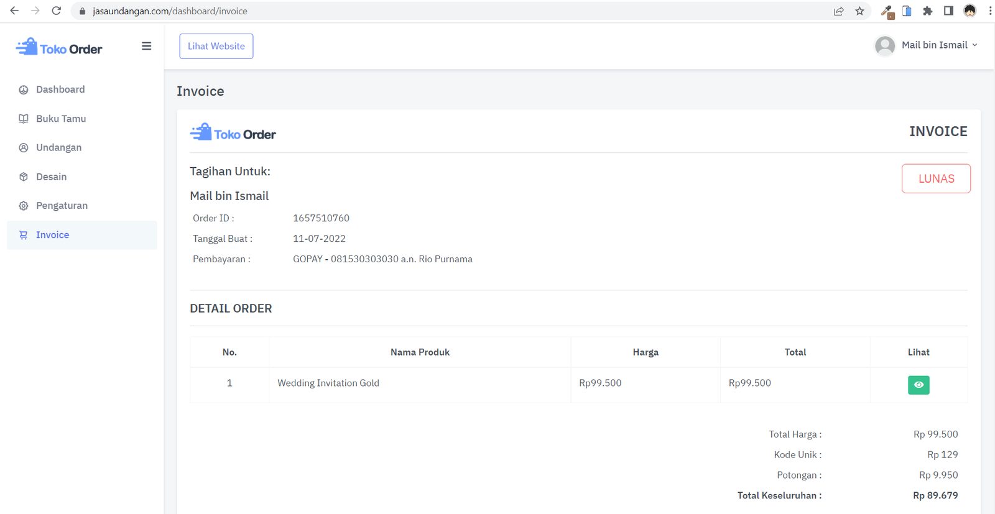Open the browser extensions puzzle icon
This screenshot has height=514, width=995.
[x=927, y=11]
